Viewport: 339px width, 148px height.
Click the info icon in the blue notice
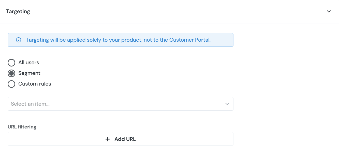[19, 40]
